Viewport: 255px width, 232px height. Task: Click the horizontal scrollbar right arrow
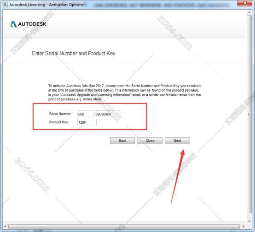243,226
